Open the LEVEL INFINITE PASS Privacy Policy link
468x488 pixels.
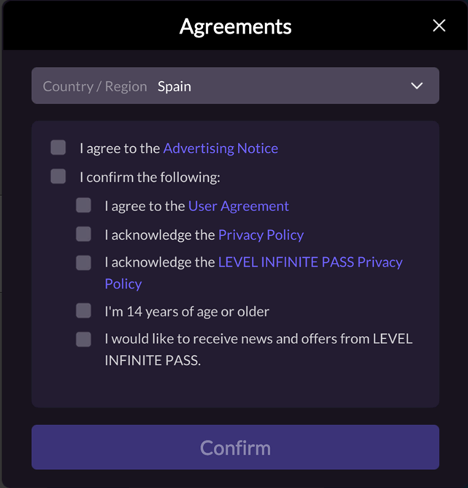[x=310, y=262]
